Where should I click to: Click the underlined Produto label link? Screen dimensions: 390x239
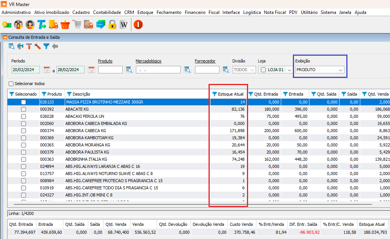pyautogui.click(x=105, y=61)
